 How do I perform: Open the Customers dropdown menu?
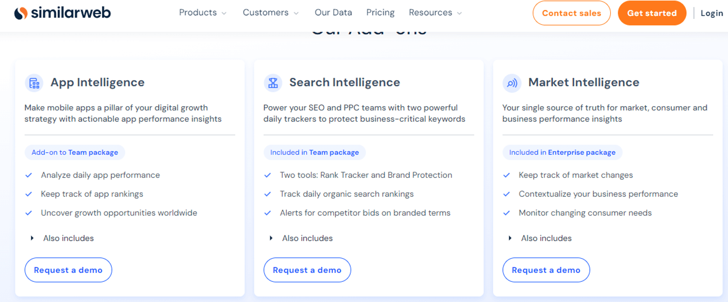point(271,13)
